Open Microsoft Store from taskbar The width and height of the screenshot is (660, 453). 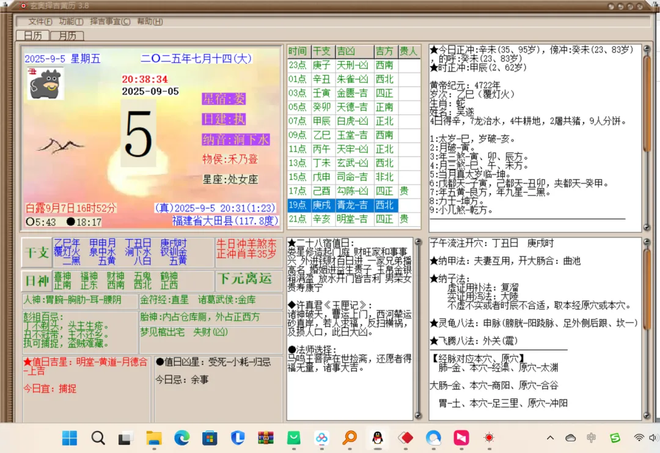coord(210,438)
